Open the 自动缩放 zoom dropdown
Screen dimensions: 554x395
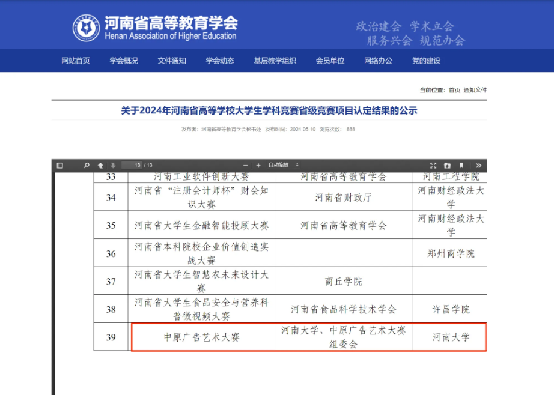284,165
